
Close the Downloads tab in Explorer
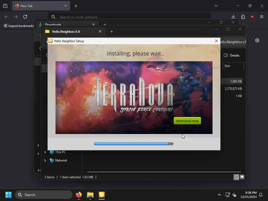[x=93, y=24]
